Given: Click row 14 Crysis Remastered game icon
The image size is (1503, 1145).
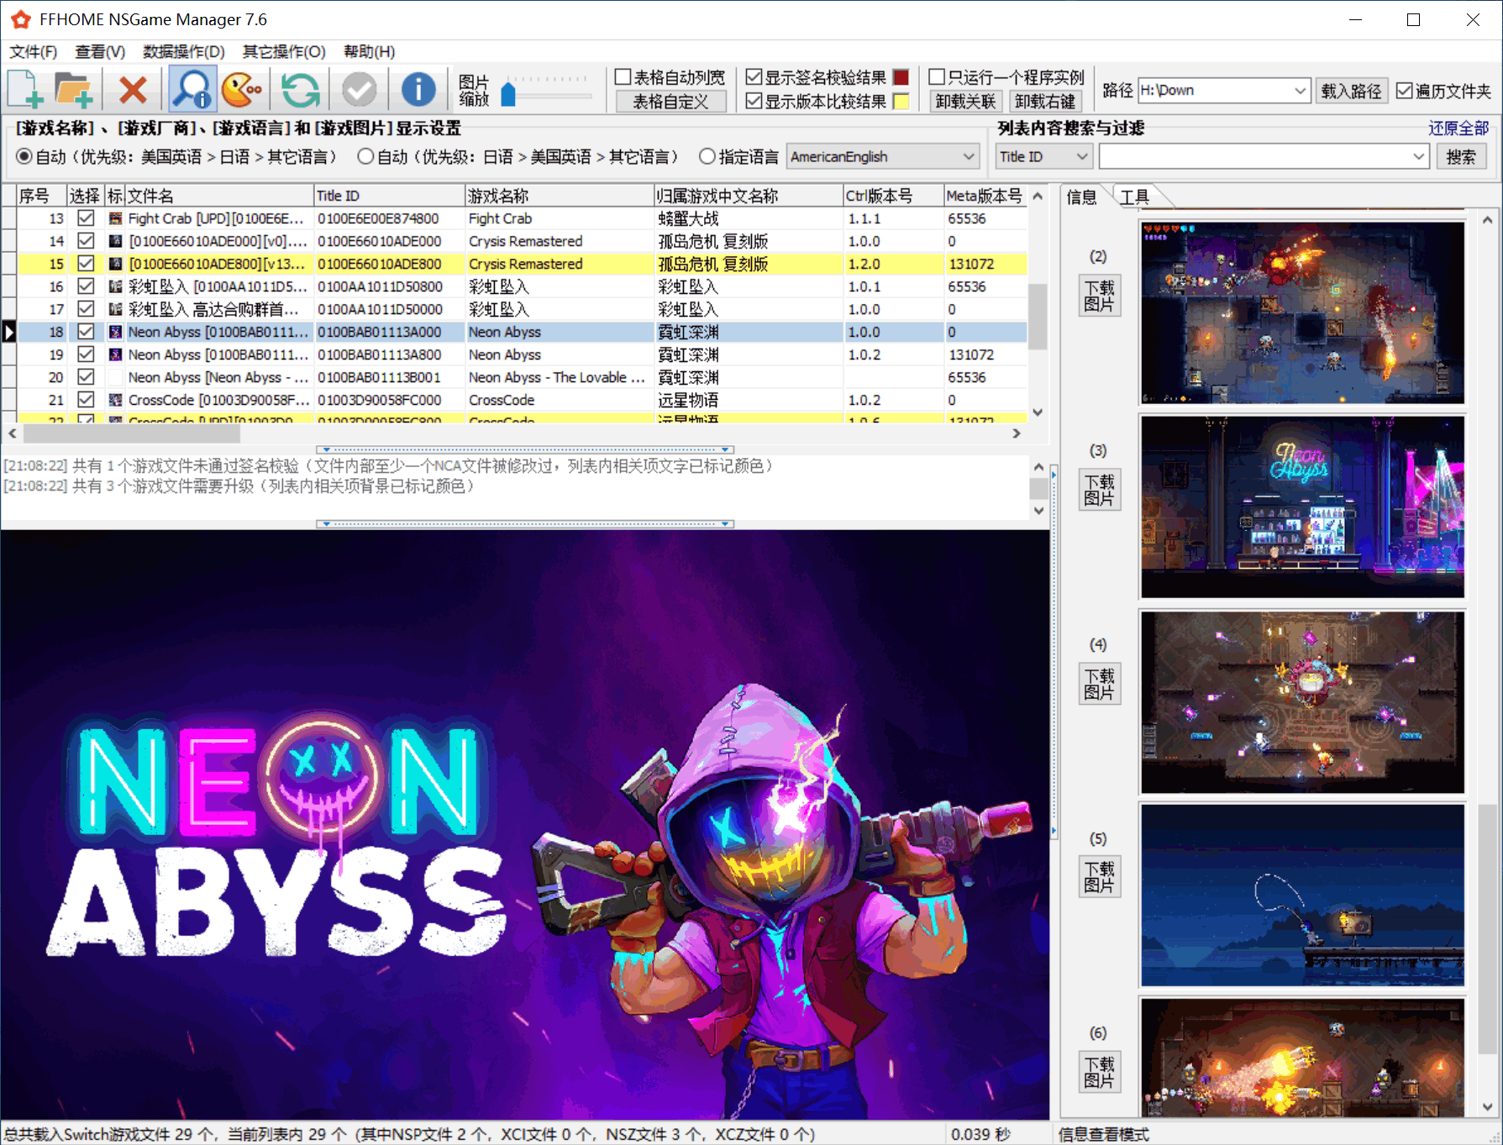Looking at the screenshot, I should click(x=115, y=241).
